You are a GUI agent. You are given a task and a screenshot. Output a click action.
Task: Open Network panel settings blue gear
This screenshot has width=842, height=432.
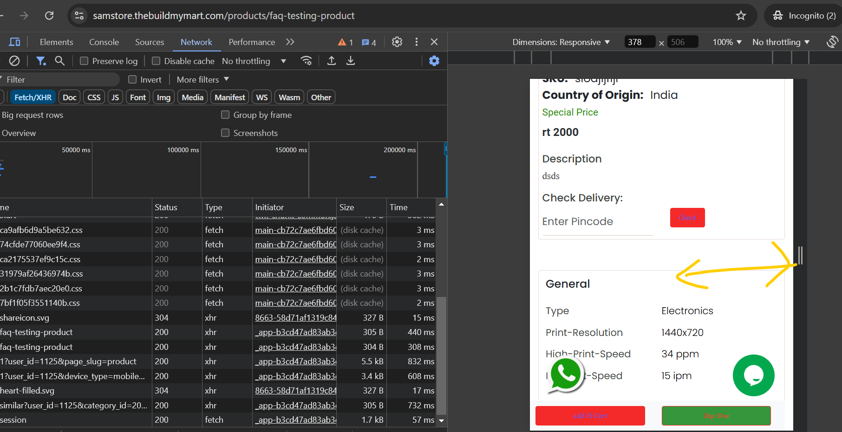(x=434, y=61)
